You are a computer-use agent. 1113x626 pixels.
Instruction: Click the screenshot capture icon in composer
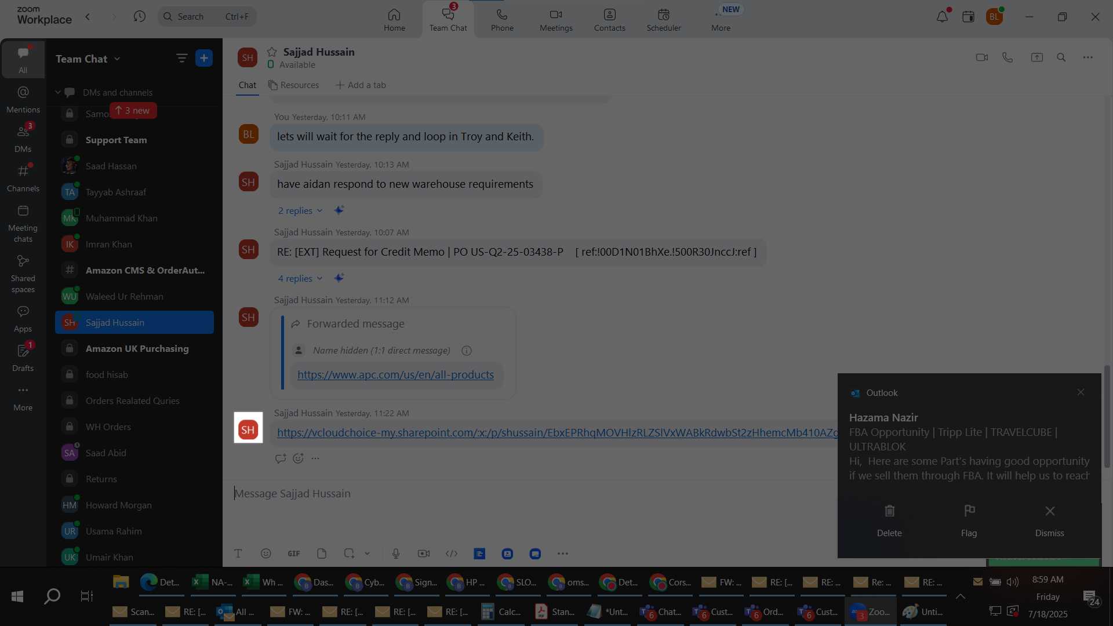pos(349,554)
